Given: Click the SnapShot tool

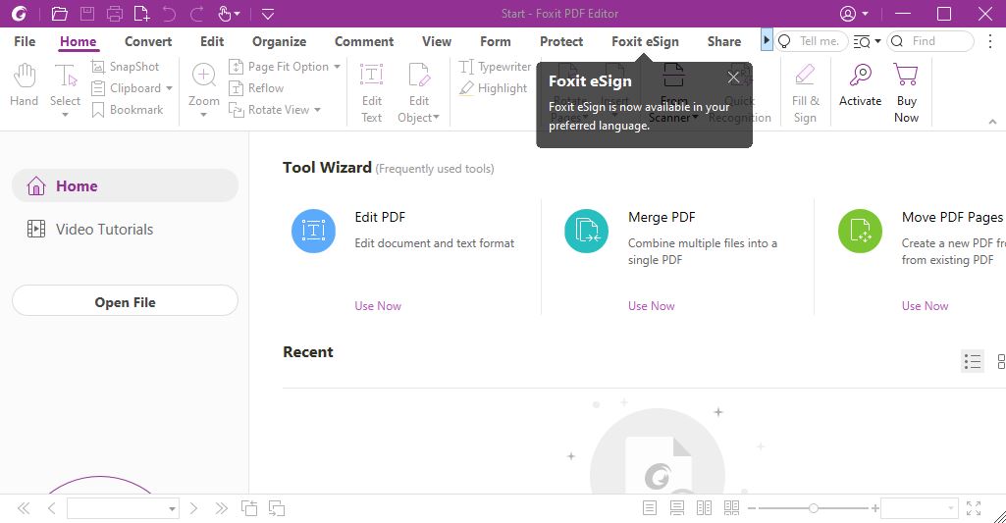Looking at the screenshot, I should coord(125,66).
